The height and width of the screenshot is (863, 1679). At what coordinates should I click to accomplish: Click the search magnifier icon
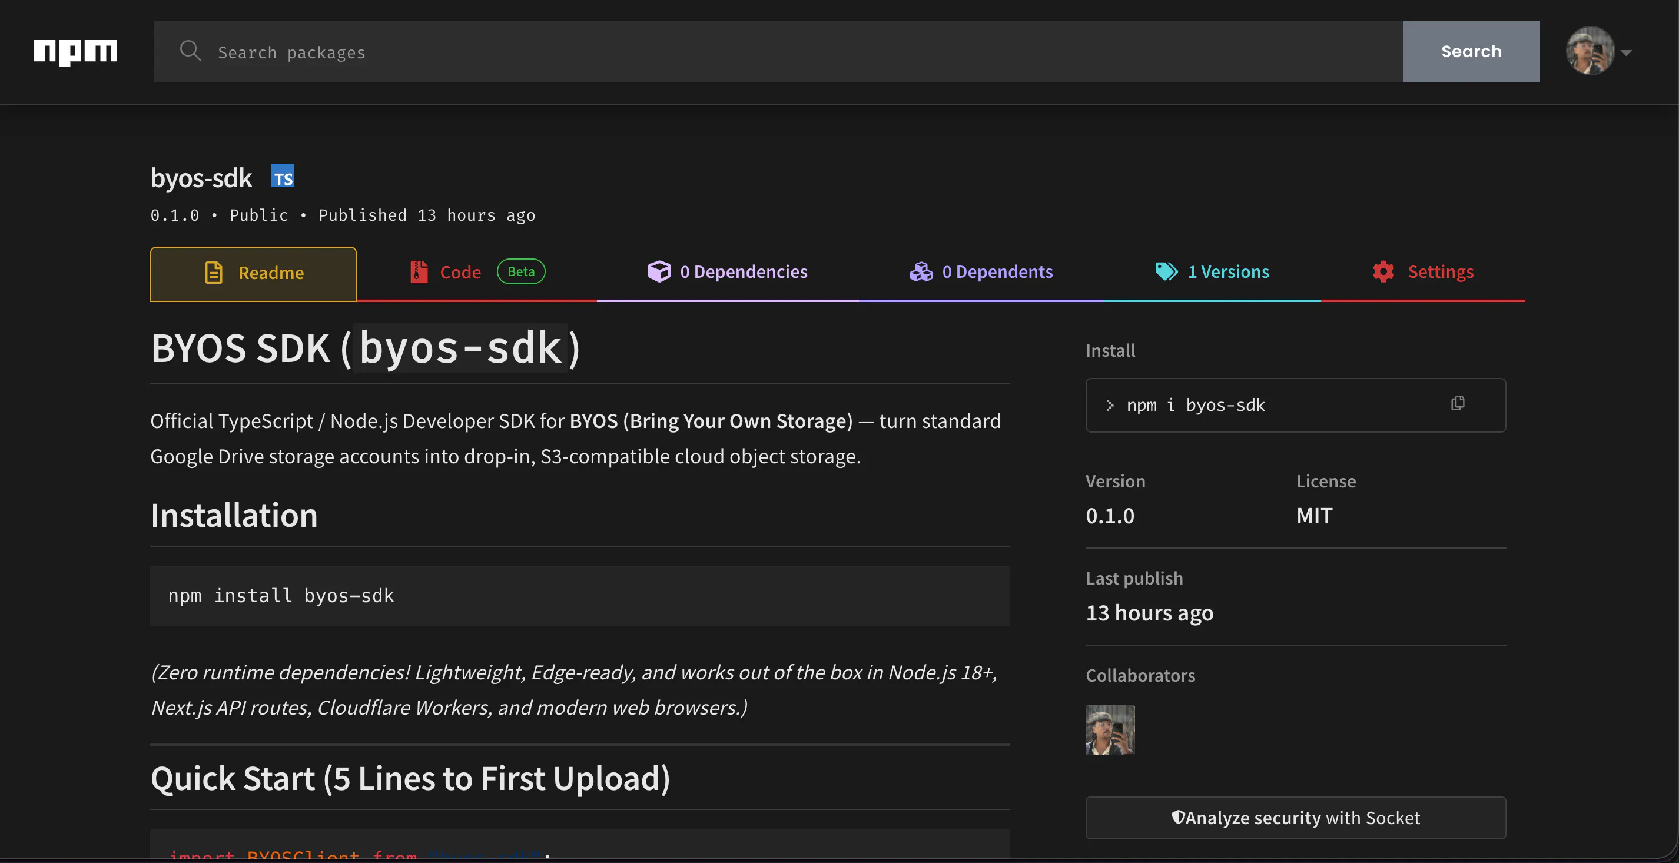pos(190,51)
